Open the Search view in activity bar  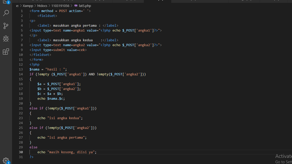(6, 13)
